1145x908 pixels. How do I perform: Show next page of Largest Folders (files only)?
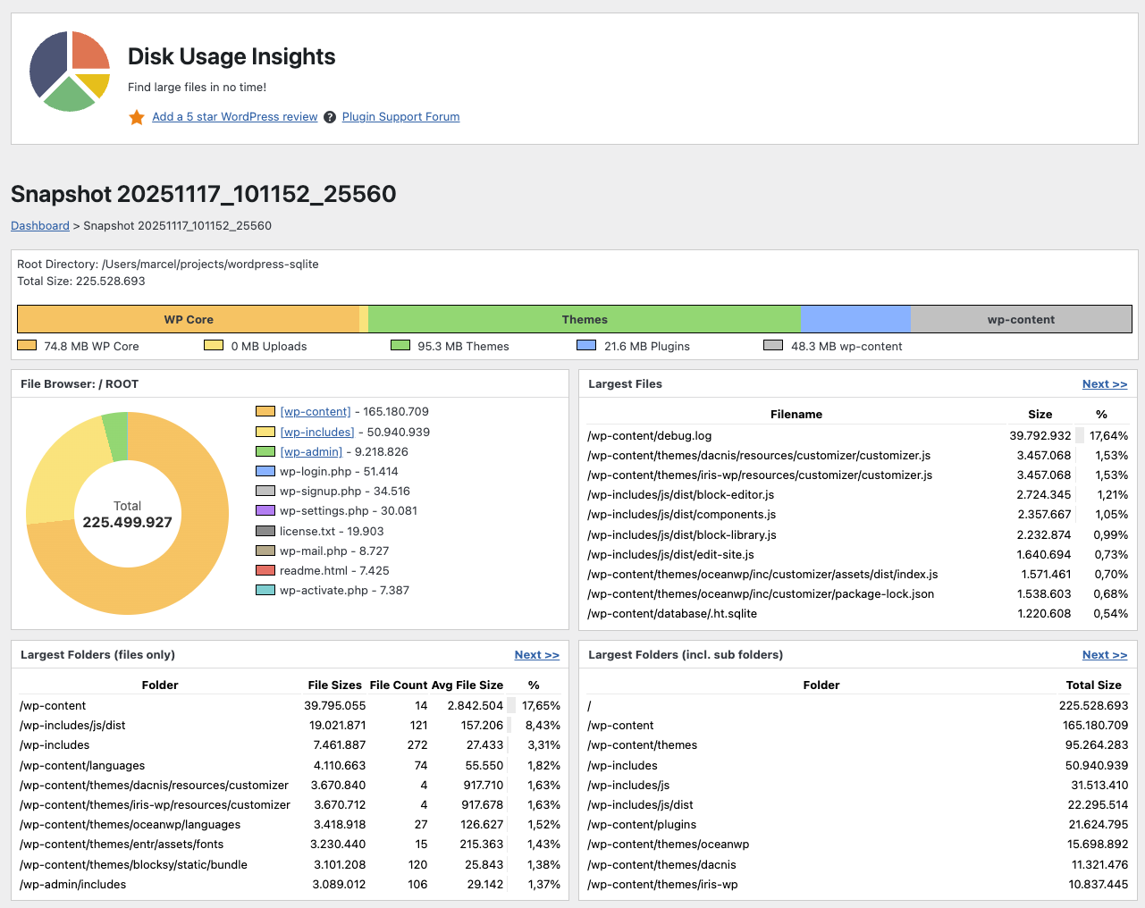(x=536, y=655)
